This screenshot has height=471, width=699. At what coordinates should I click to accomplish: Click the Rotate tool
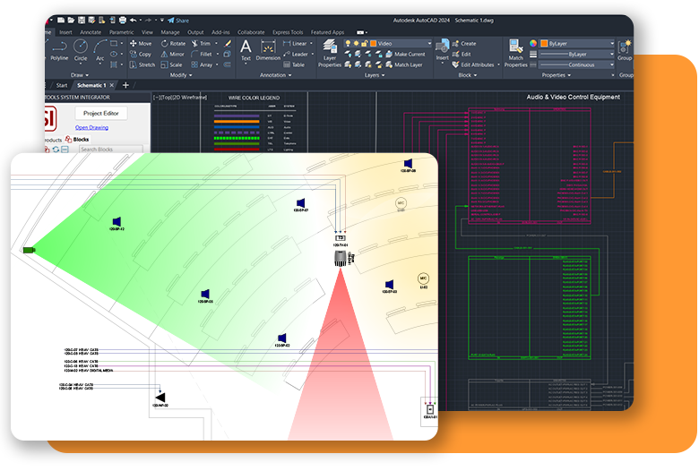tap(171, 43)
